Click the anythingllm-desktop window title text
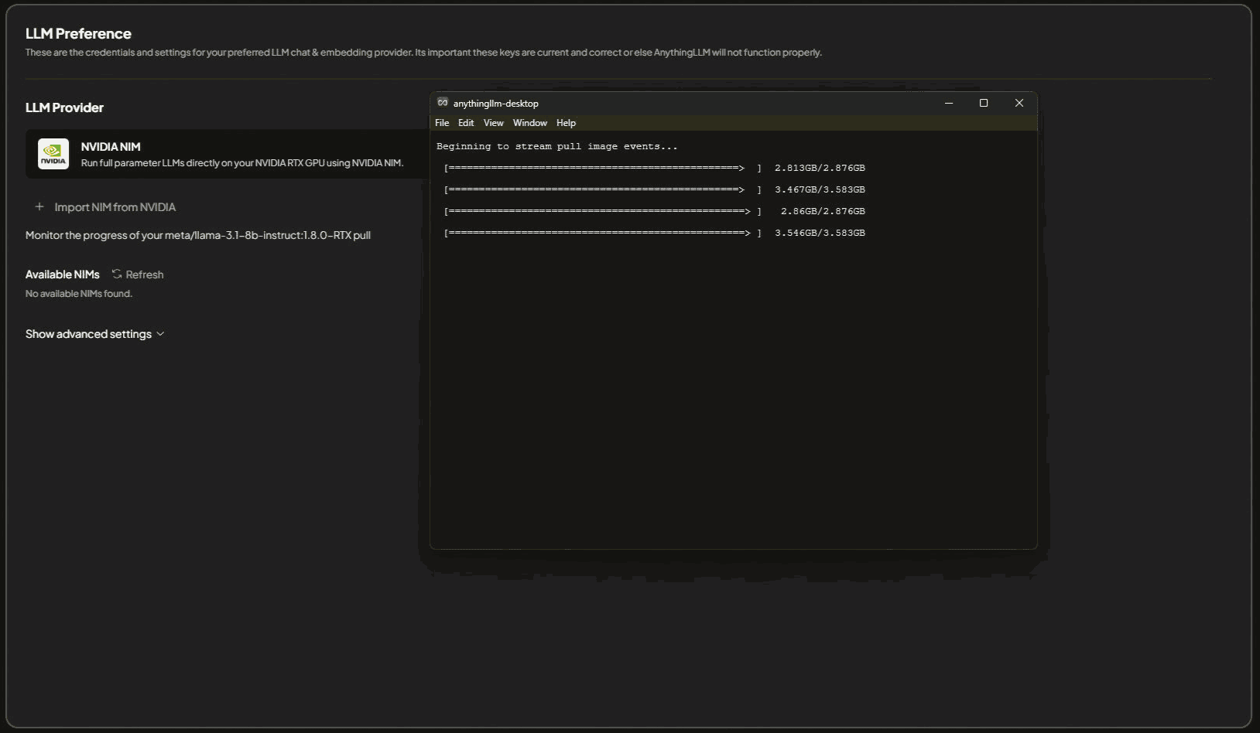Viewport: 1260px width, 733px height. [496, 104]
